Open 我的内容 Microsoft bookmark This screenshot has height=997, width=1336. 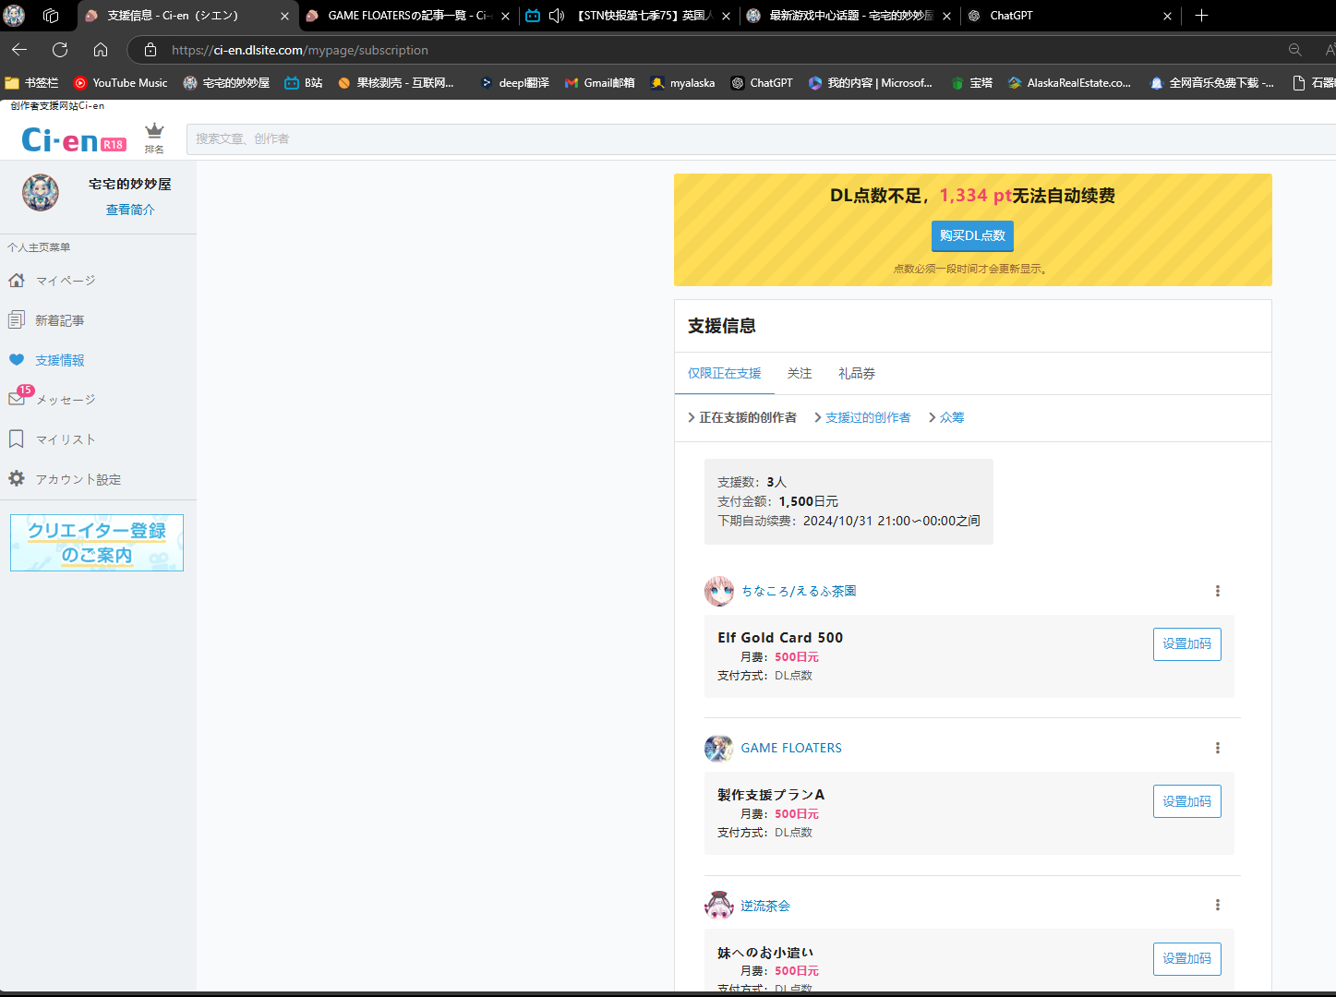tap(870, 83)
